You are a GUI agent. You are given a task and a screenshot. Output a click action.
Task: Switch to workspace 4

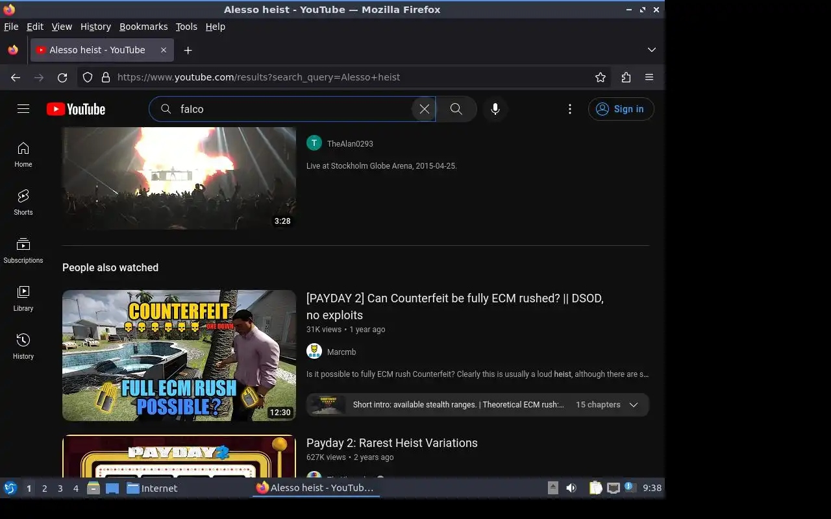pos(76,489)
